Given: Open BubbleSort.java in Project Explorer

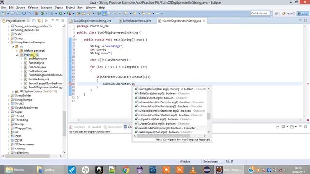Looking at the screenshot, I should click(x=38, y=59).
